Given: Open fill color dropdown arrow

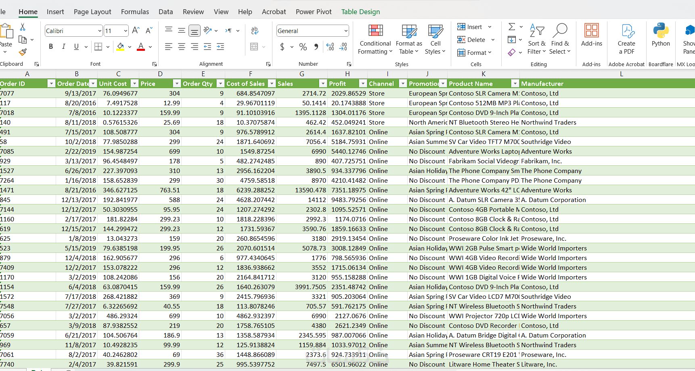Looking at the screenshot, I should [130, 47].
